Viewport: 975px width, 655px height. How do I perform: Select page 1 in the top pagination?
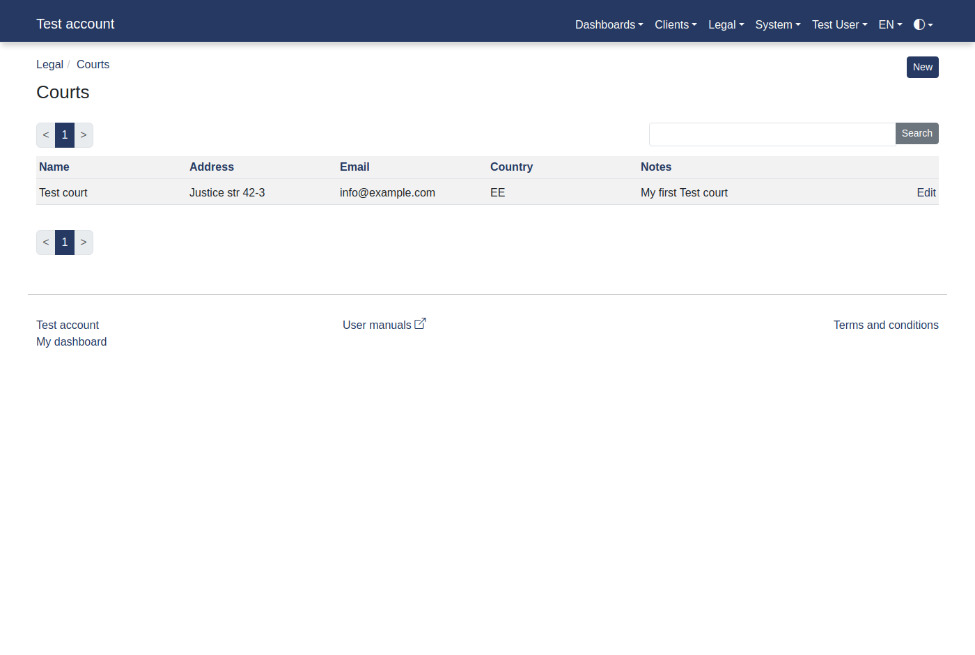[64, 134]
